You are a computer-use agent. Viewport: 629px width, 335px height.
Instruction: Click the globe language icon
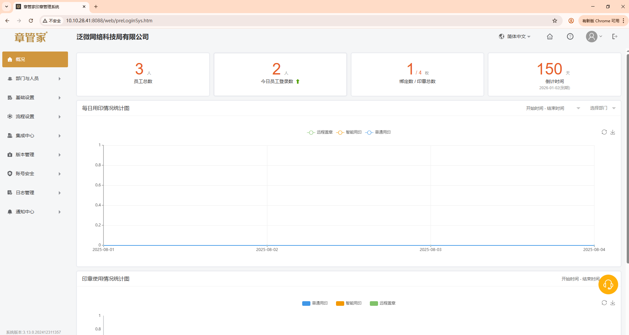502,36
